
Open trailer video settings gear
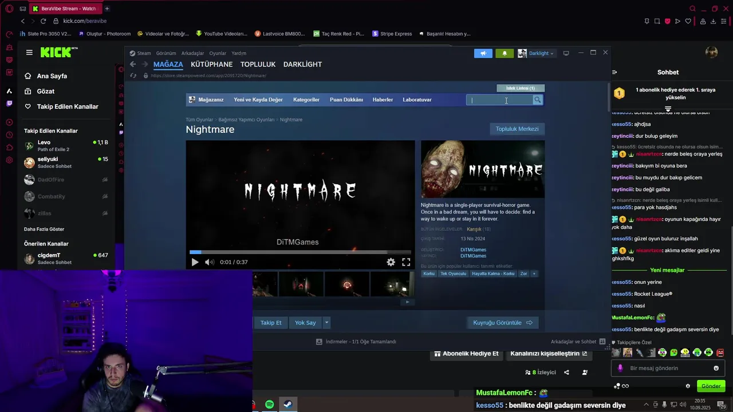coord(391,262)
